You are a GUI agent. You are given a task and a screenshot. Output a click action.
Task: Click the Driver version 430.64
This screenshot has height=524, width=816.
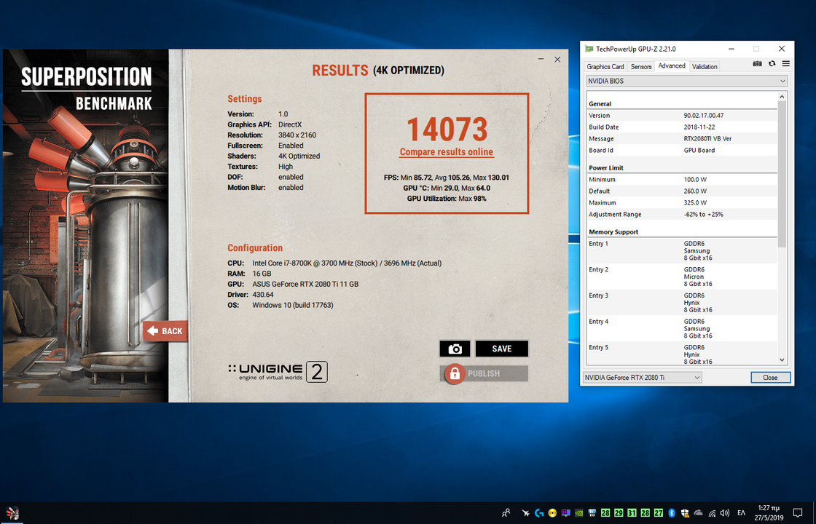coord(263,294)
